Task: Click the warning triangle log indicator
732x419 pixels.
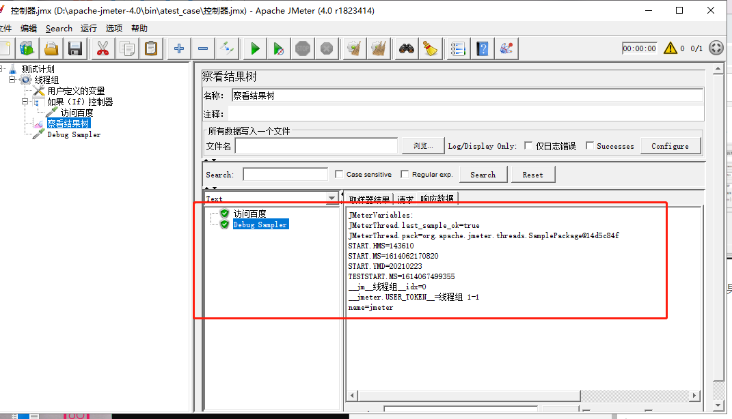Action: pyautogui.click(x=670, y=48)
